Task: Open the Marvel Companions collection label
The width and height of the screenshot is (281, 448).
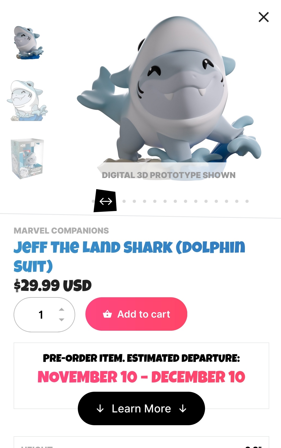Action: tap(61, 231)
